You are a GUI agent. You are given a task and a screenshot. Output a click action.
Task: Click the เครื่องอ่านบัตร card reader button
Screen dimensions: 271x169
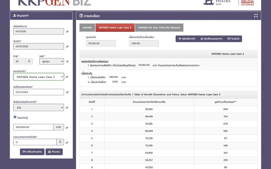pyautogui.click(x=32, y=152)
